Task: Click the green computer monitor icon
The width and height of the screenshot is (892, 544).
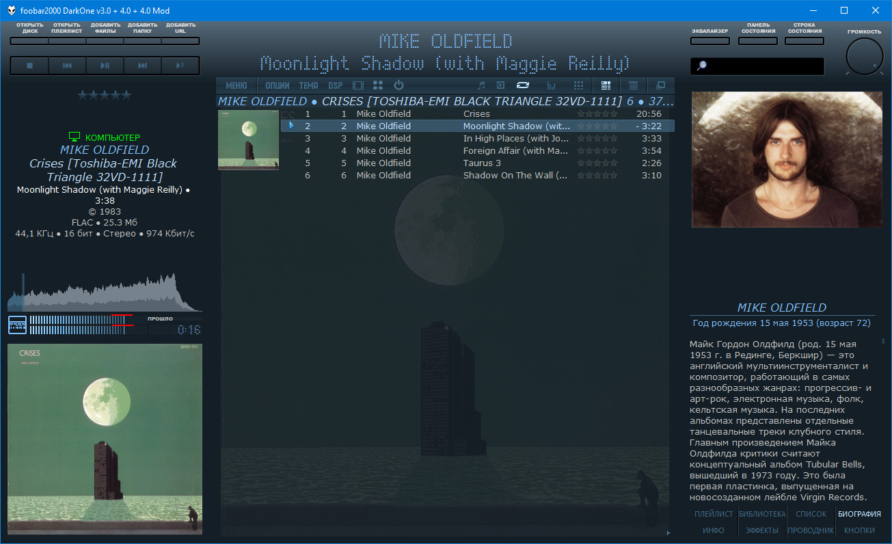Action: click(x=75, y=137)
